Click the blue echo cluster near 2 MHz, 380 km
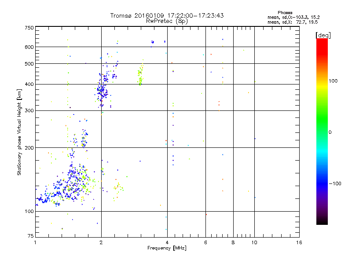Screen dimensions: 352x264 point(102,91)
